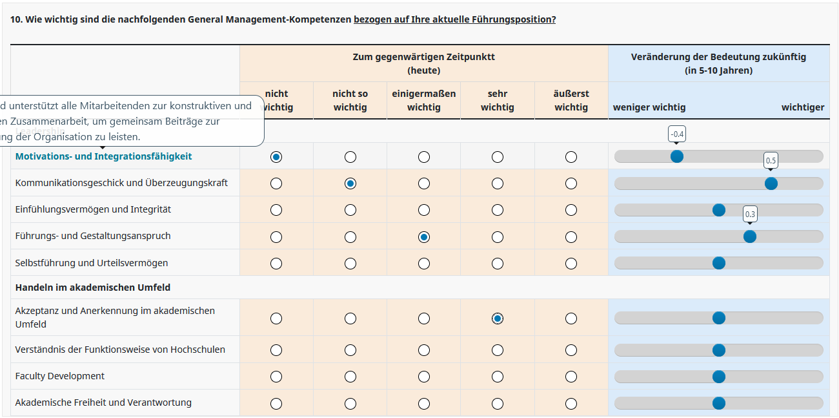This screenshot has width=839, height=418.
Task: Select 'nicht so wichtig' for Kommunikationsgeschick und Überzeugungskraft
Action: [x=350, y=183]
